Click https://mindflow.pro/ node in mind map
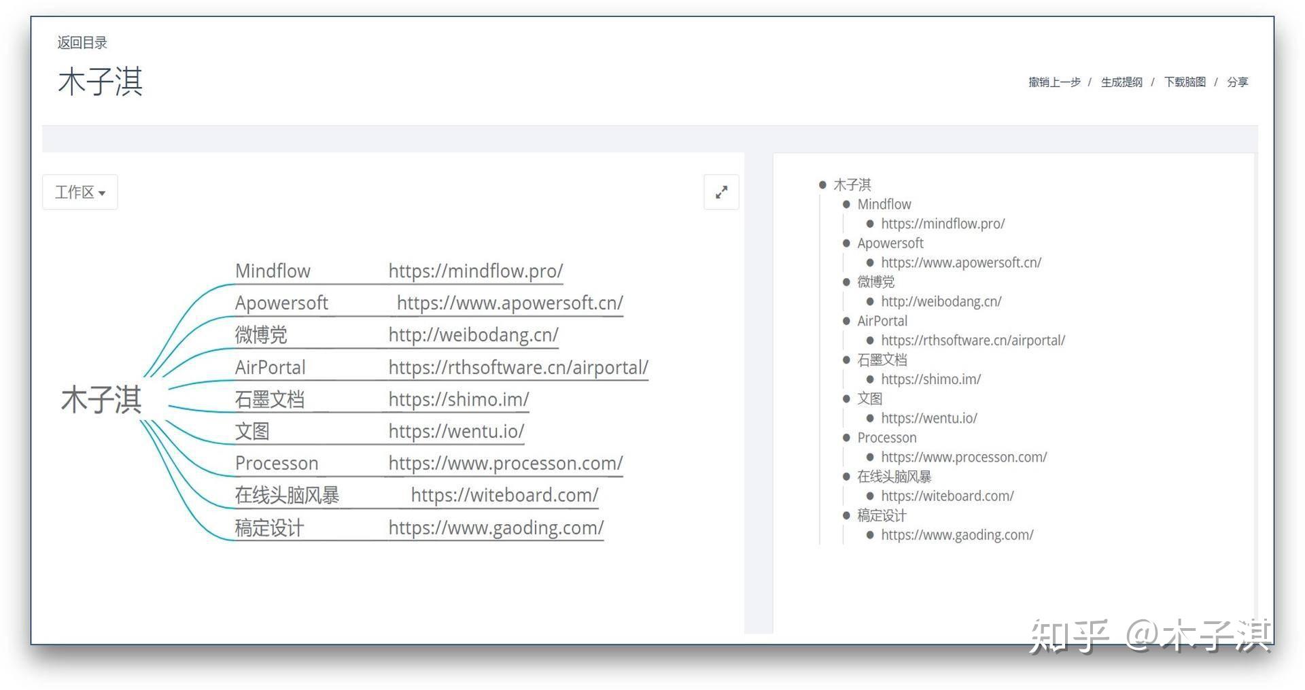This screenshot has height=690, width=1305. (476, 271)
